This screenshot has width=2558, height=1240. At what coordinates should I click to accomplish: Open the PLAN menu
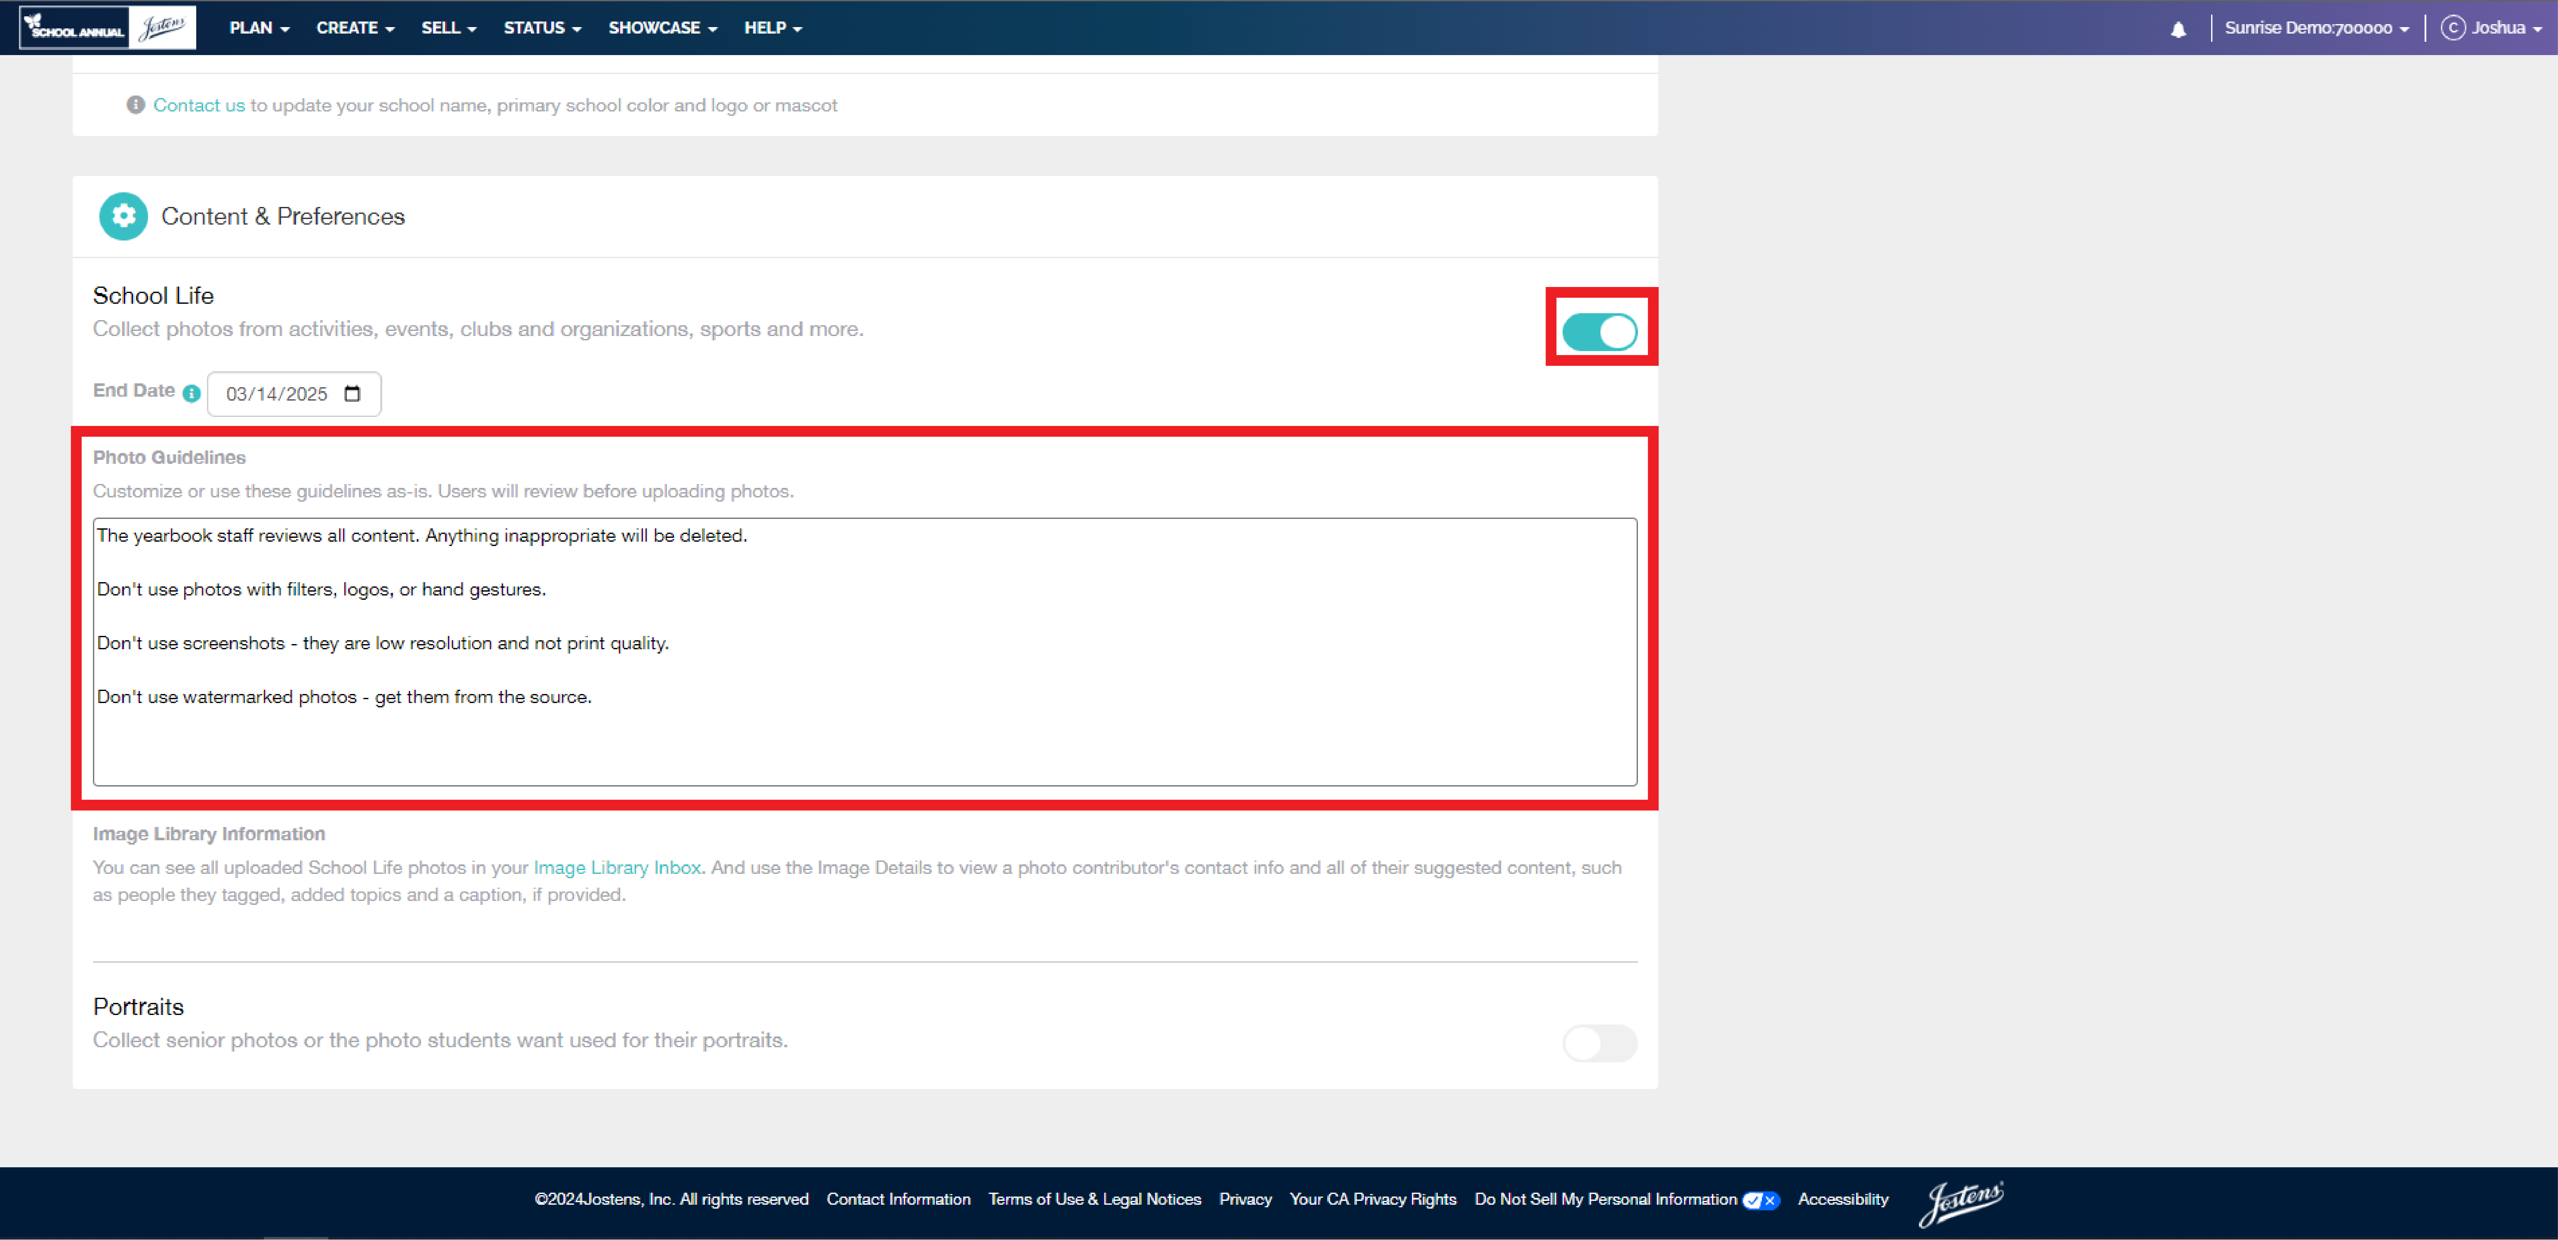pos(259,28)
